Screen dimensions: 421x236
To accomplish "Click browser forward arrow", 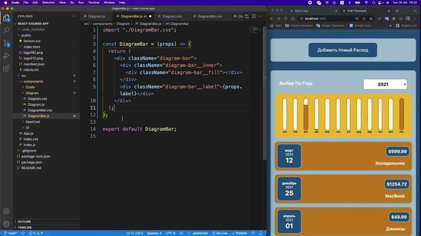I will pyautogui.click(x=279, y=18).
